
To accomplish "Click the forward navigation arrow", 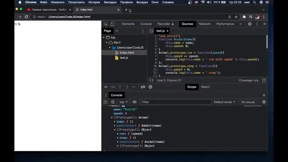I will [20, 17].
